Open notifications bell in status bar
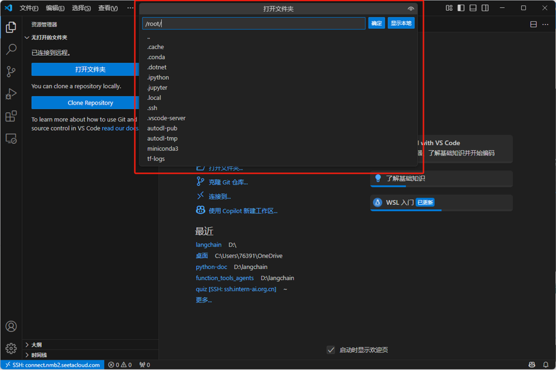Viewport: 556px width, 370px height. click(x=546, y=365)
